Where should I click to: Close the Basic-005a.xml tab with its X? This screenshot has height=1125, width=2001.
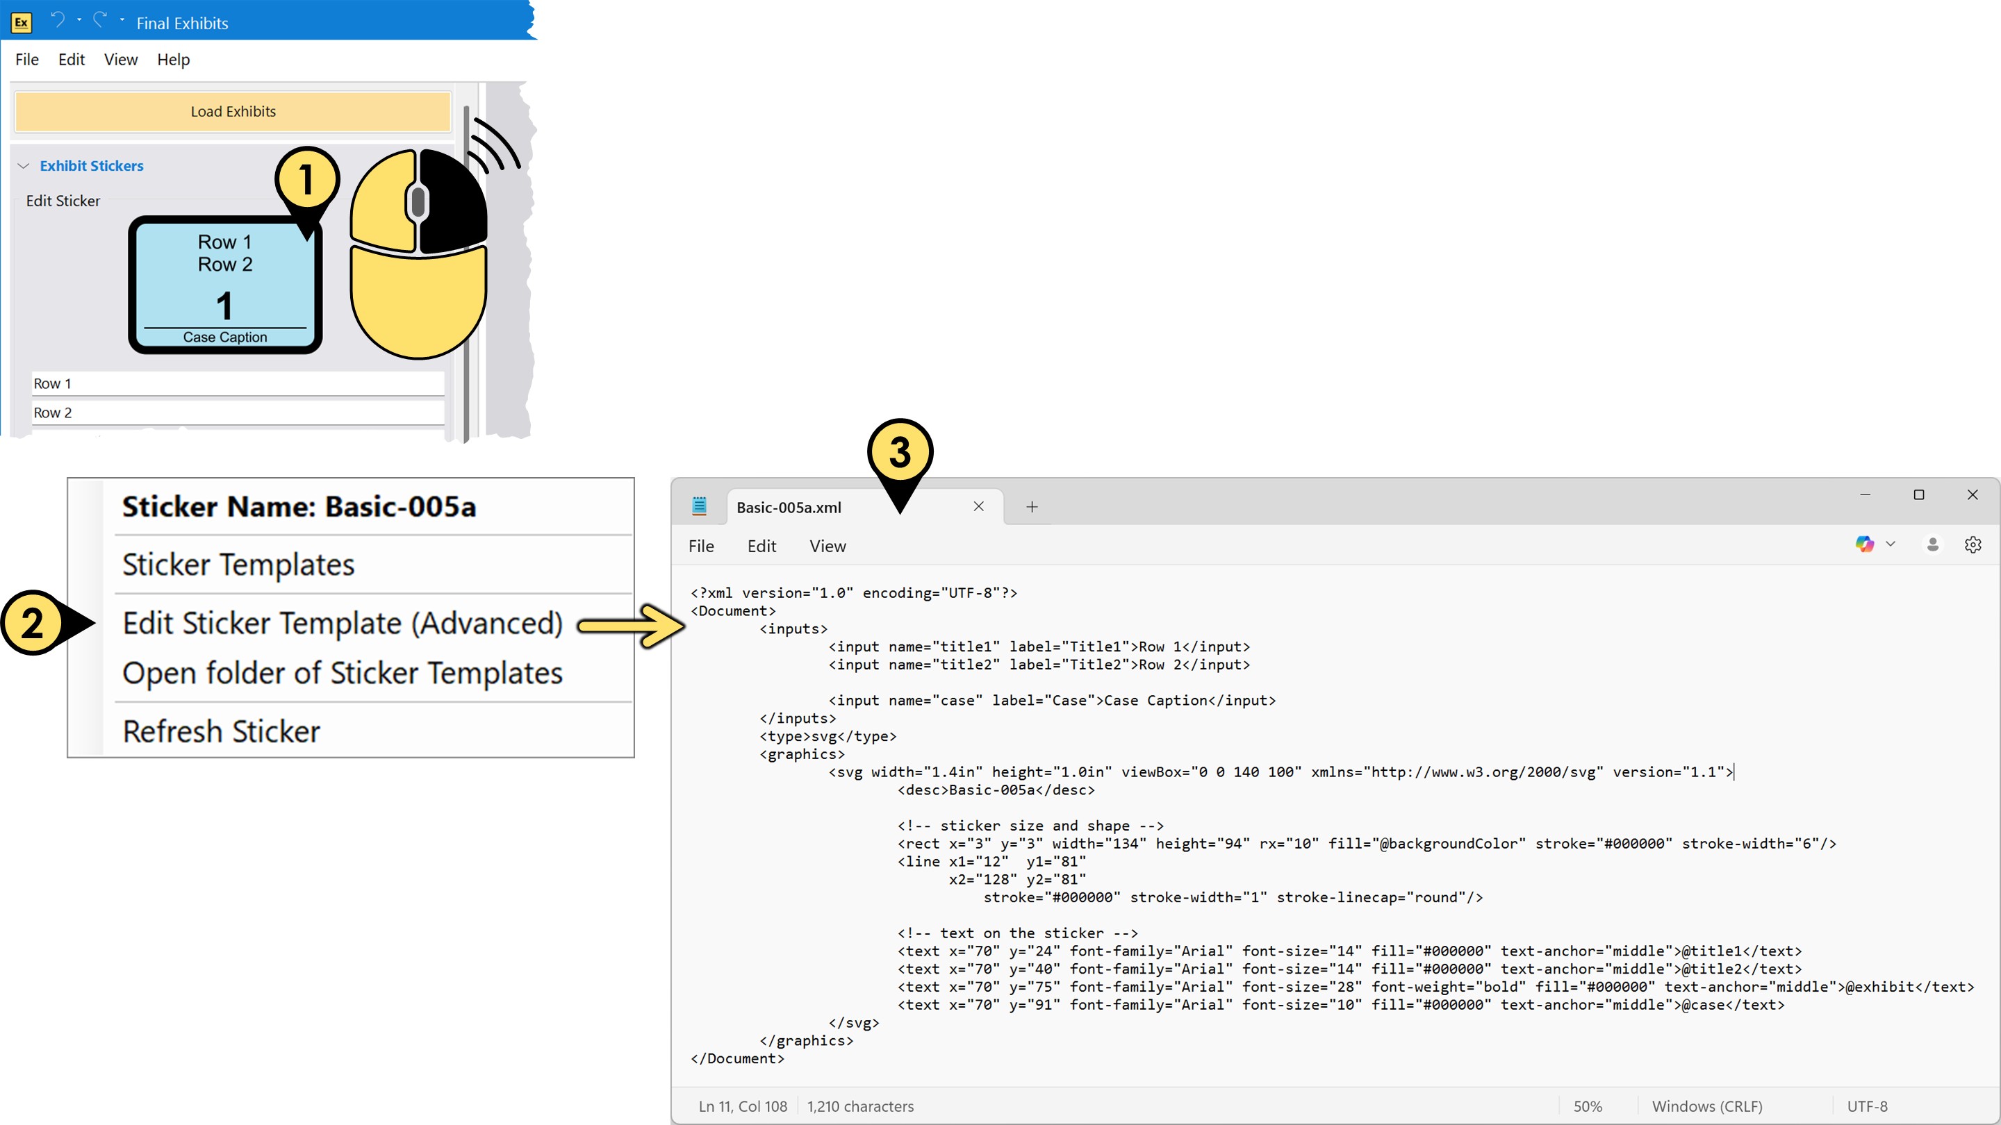978,506
